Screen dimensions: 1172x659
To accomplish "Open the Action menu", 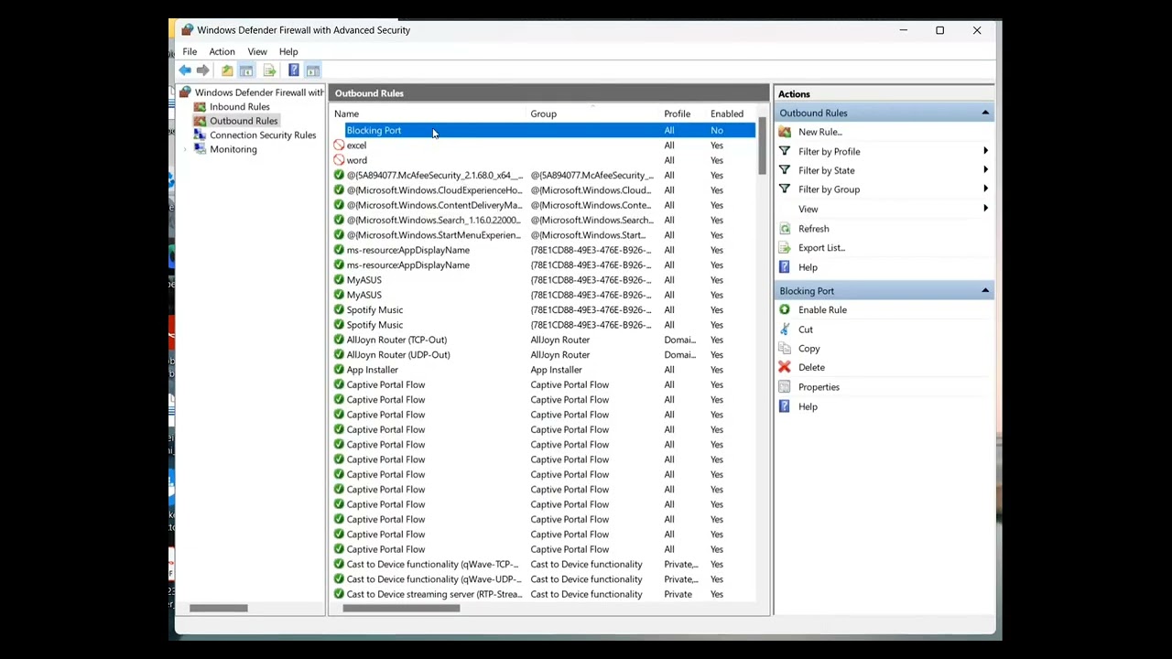I will [x=222, y=51].
